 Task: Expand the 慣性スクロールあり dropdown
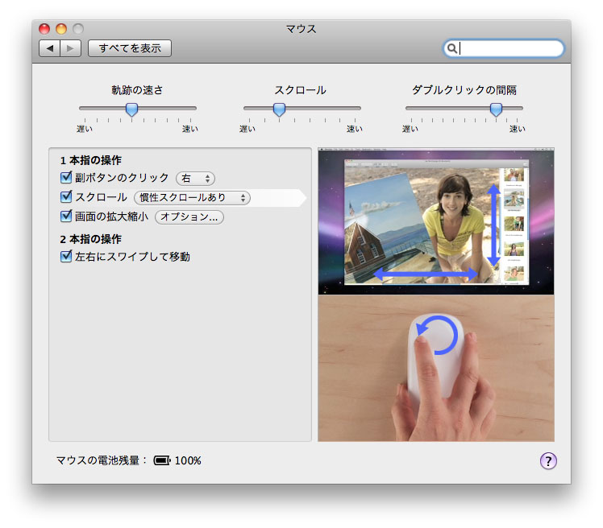193,197
